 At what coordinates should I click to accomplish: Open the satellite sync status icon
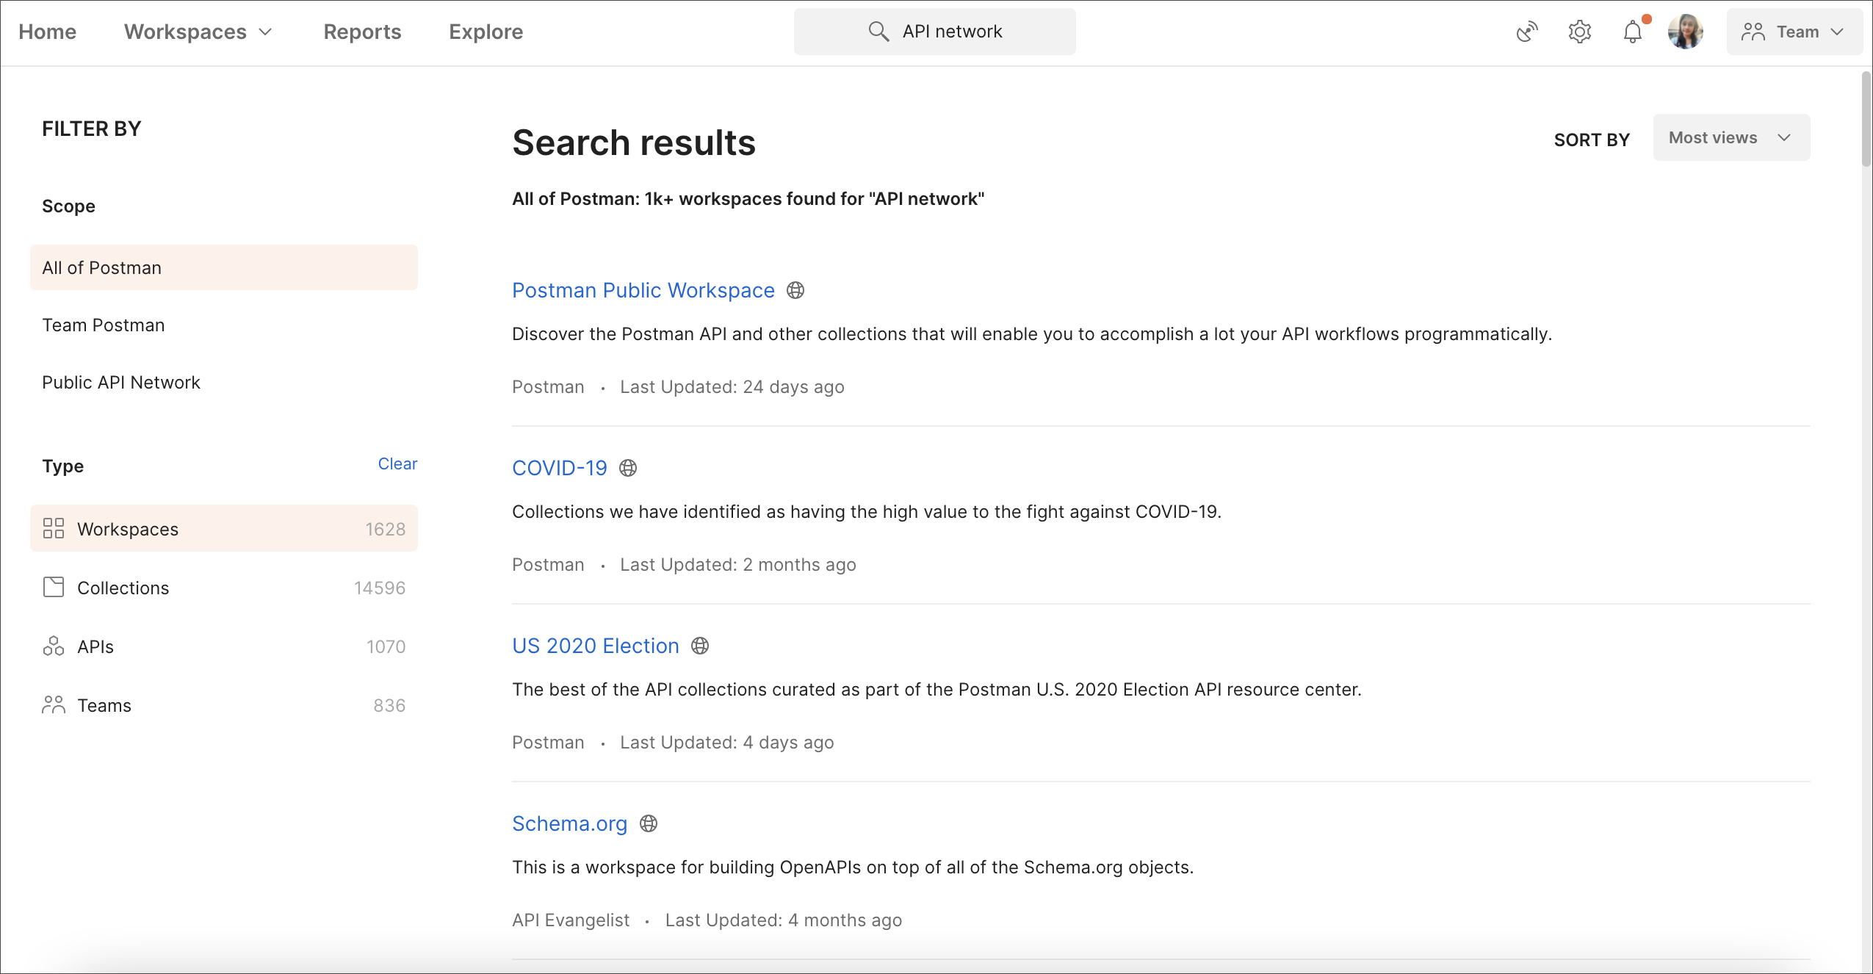(1527, 32)
